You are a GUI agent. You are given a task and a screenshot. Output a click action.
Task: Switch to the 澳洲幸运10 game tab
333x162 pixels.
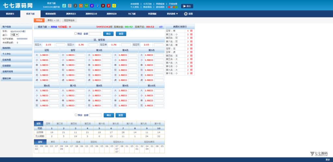(x=91, y=14)
